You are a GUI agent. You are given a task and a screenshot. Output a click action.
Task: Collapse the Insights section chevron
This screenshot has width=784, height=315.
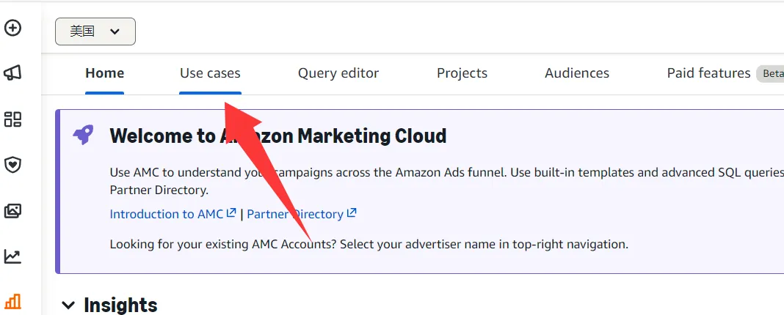[68, 305]
